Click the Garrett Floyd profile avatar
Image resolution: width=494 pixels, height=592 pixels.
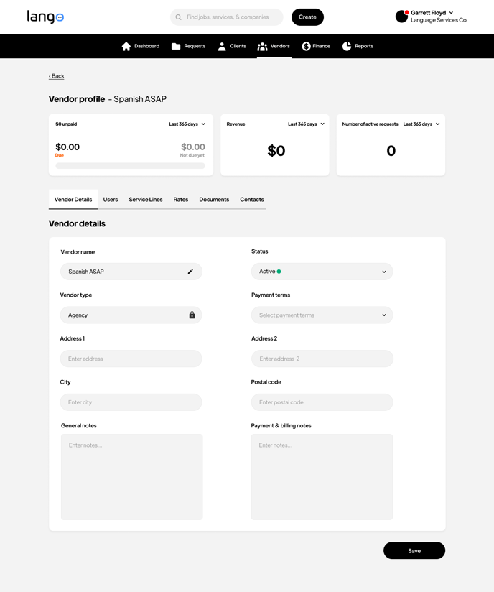(400, 16)
